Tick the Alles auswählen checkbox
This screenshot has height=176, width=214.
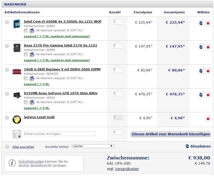point(7,147)
